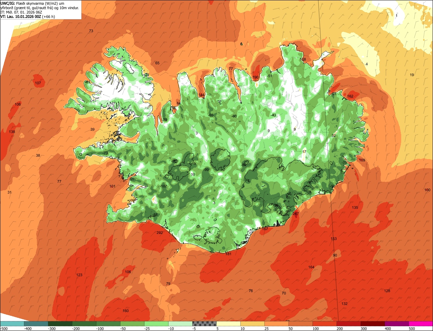Click the flux value 247 on the southeast coast
The height and width of the screenshot is (331, 433).
[296, 214]
